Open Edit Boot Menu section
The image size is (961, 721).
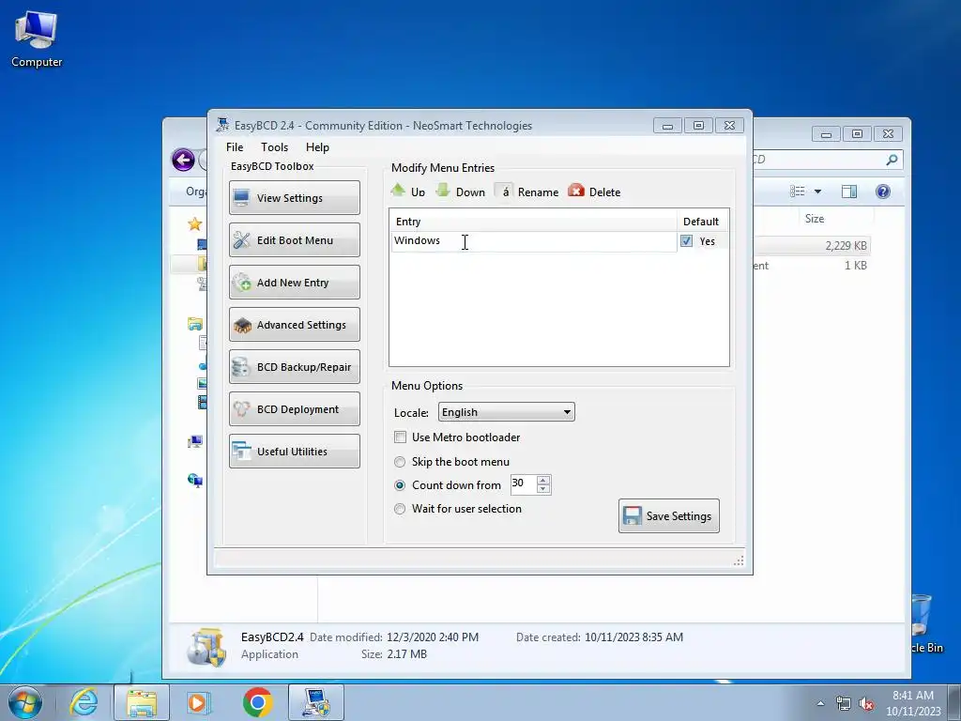[294, 239]
